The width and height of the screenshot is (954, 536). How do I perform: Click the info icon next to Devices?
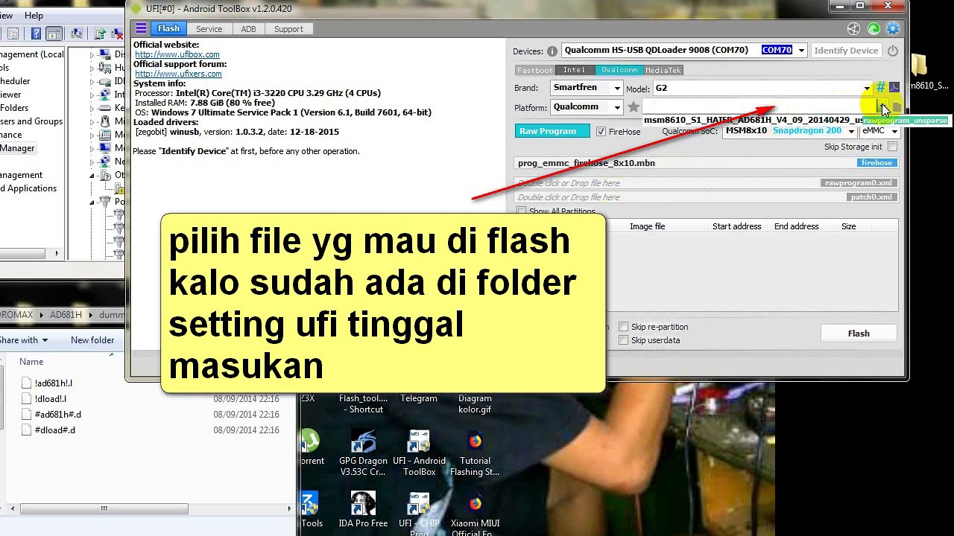tap(552, 51)
